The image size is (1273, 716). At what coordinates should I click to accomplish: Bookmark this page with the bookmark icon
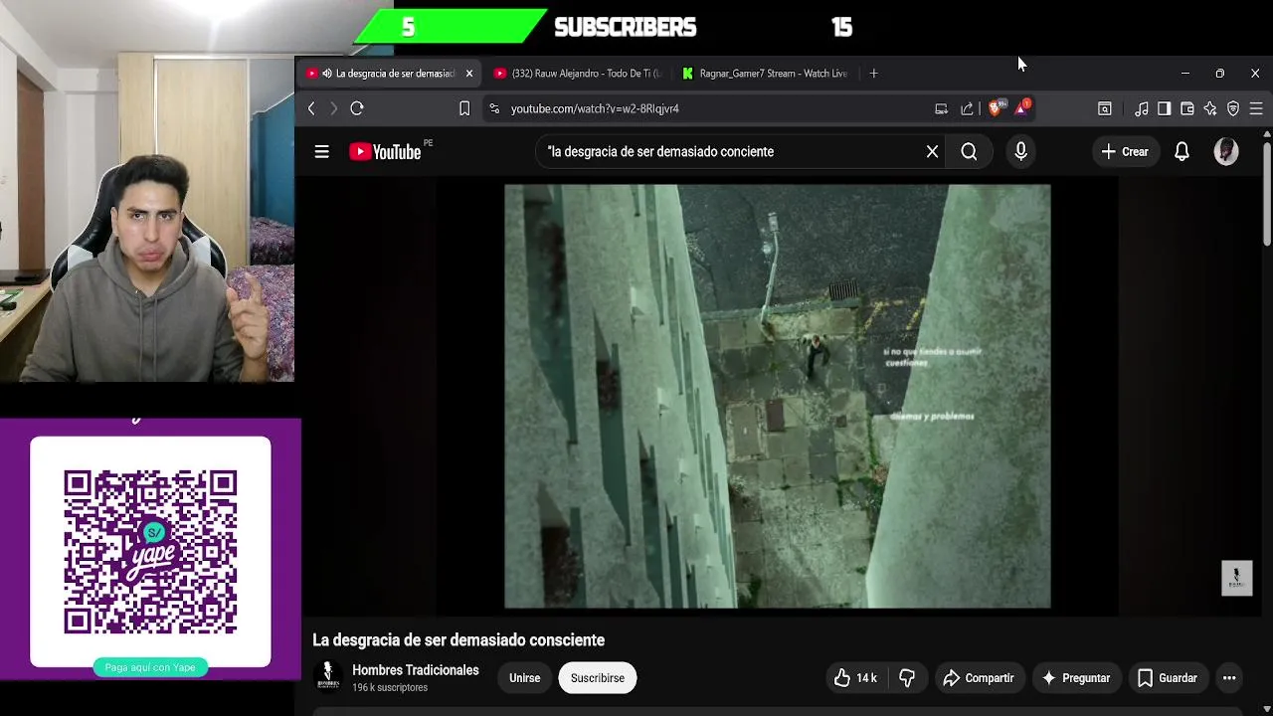click(464, 108)
